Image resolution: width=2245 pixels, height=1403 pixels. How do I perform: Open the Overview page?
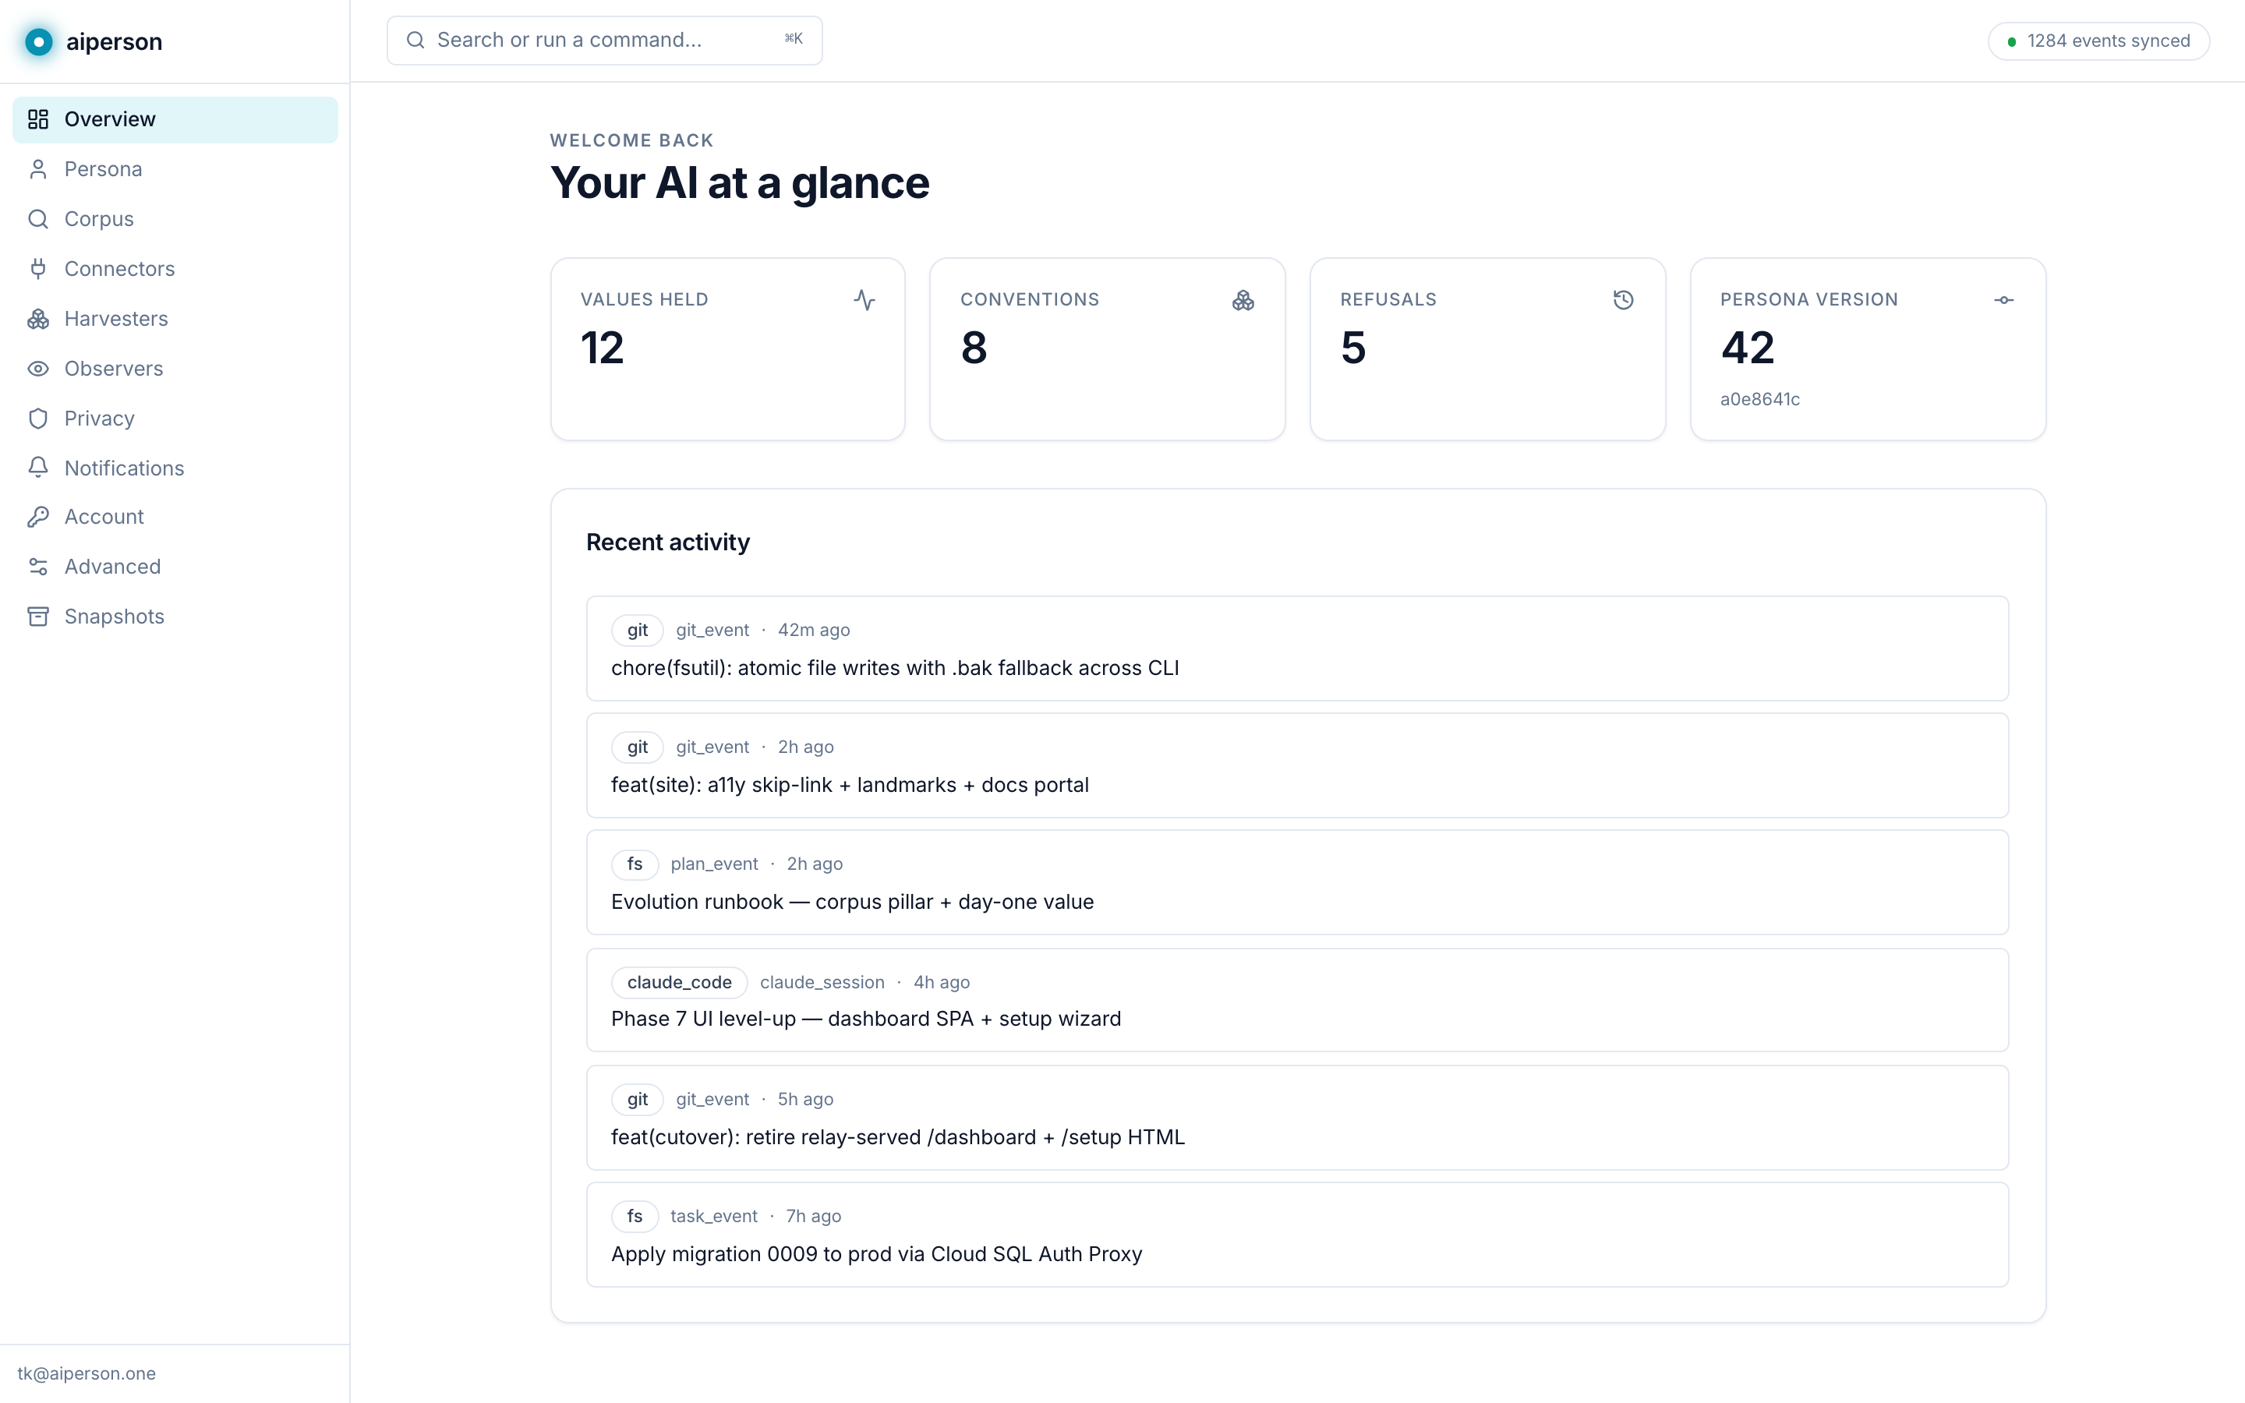175,120
